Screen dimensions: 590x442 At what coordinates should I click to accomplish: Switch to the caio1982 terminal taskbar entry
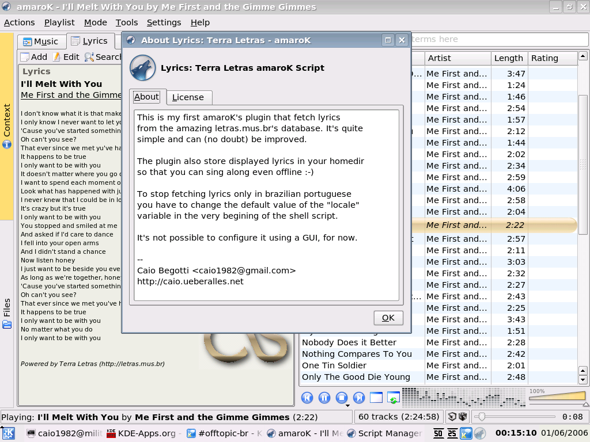pyautogui.click(x=65, y=433)
